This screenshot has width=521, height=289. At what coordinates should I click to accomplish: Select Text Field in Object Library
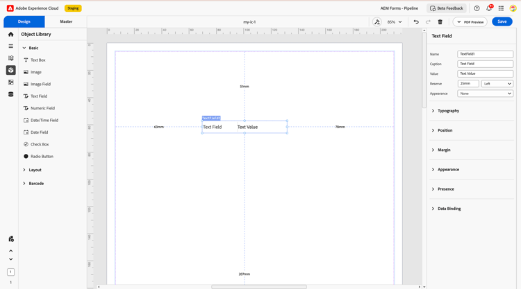35,96
